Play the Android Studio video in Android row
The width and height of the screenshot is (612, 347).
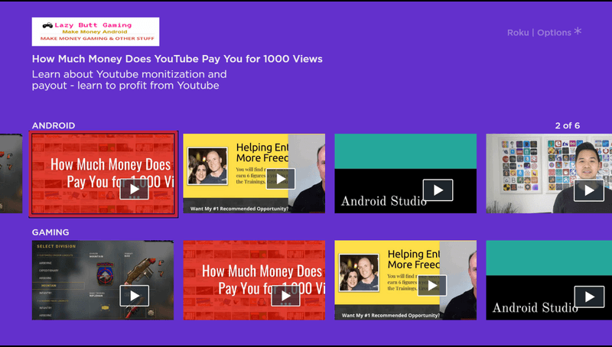438,190
